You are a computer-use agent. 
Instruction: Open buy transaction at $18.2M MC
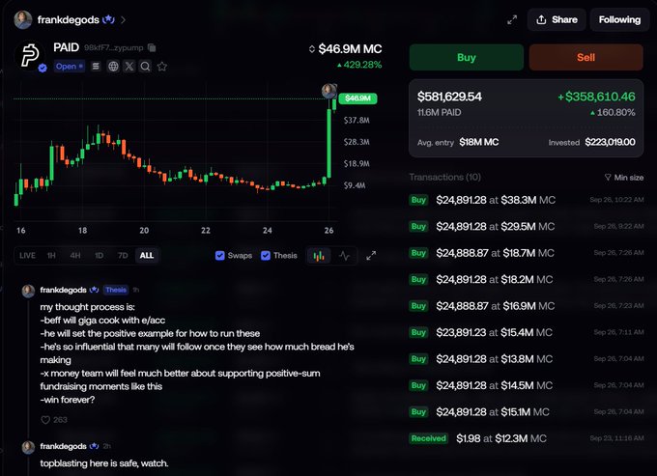click(x=527, y=279)
